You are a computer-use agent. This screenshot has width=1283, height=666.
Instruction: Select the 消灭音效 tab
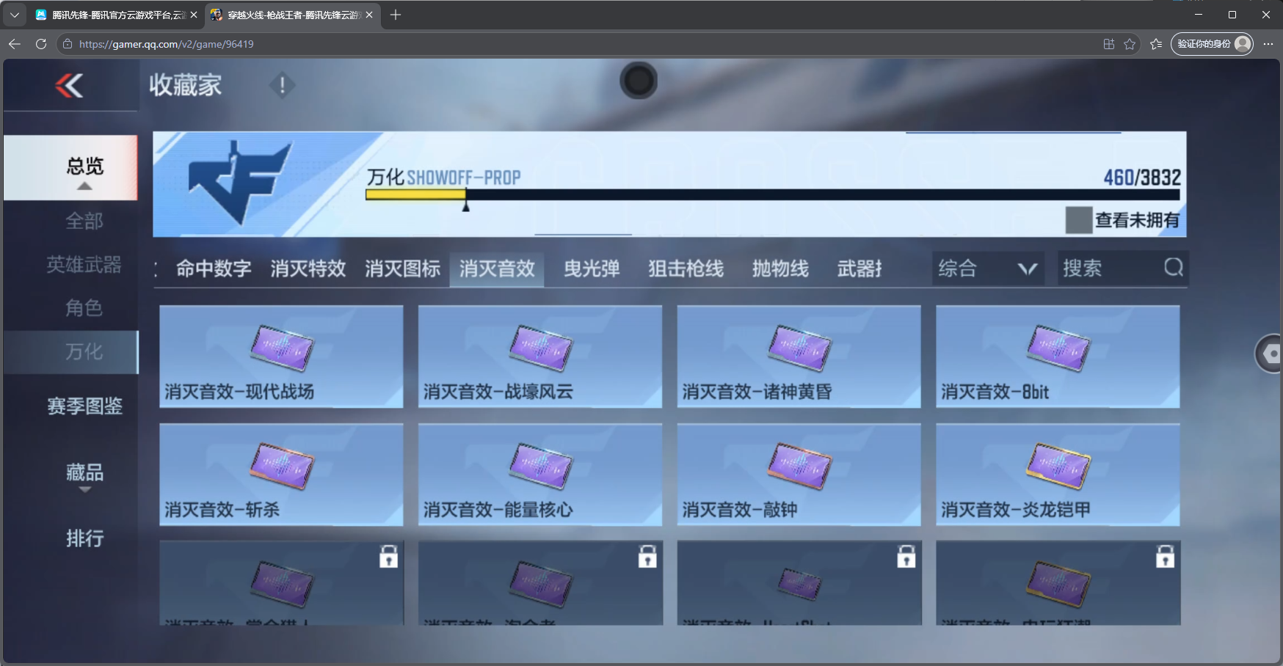(x=497, y=268)
